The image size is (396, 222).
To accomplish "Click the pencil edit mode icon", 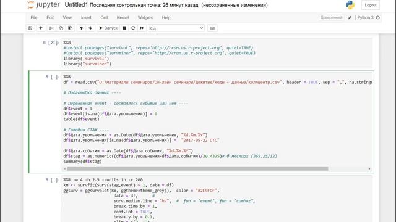I will click(350, 17).
